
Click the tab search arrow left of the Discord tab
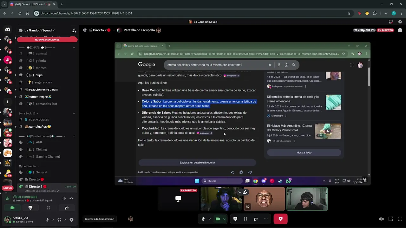pos(4,4)
